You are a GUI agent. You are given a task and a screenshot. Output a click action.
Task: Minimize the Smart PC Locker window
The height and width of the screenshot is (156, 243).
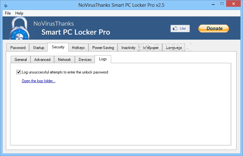[213, 4]
